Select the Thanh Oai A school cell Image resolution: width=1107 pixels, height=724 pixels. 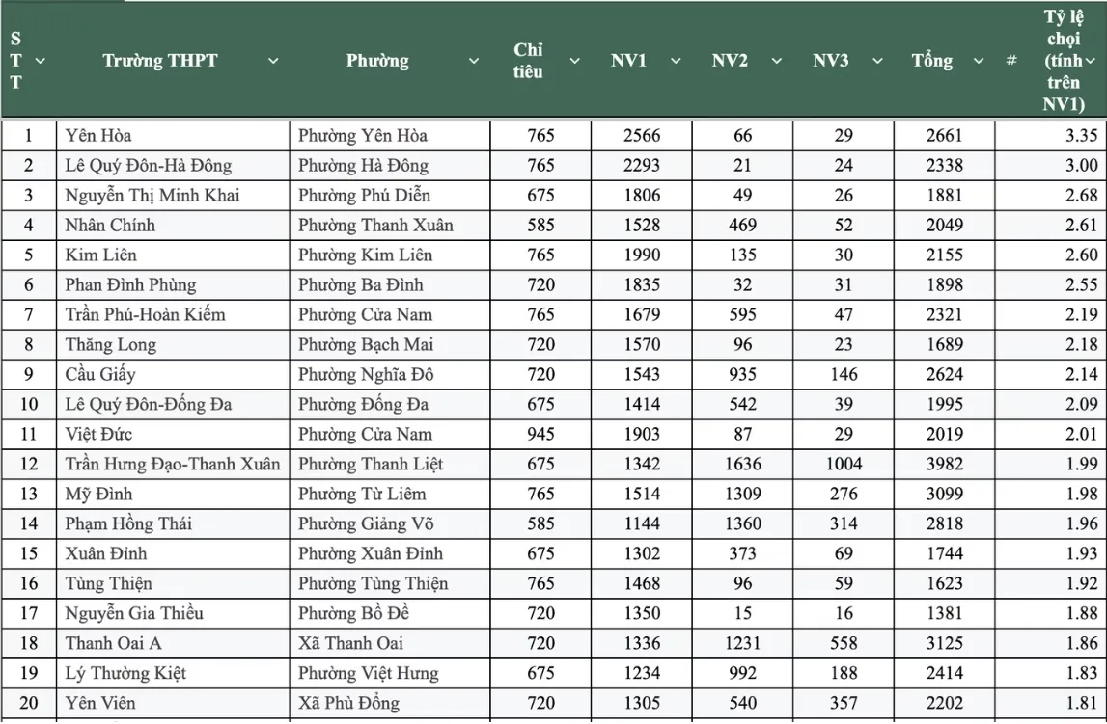(x=113, y=643)
